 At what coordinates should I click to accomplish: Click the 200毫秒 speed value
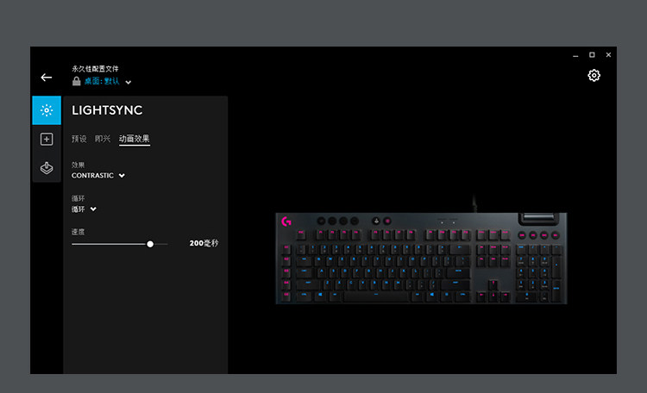pyautogui.click(x=204, y=243)
